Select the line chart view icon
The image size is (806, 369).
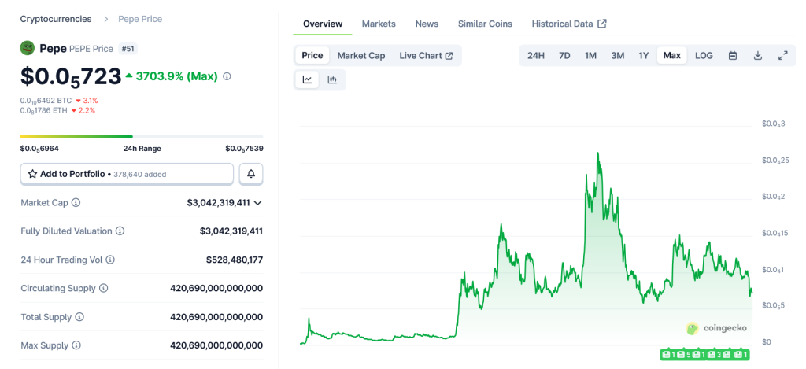coord(308,79)
